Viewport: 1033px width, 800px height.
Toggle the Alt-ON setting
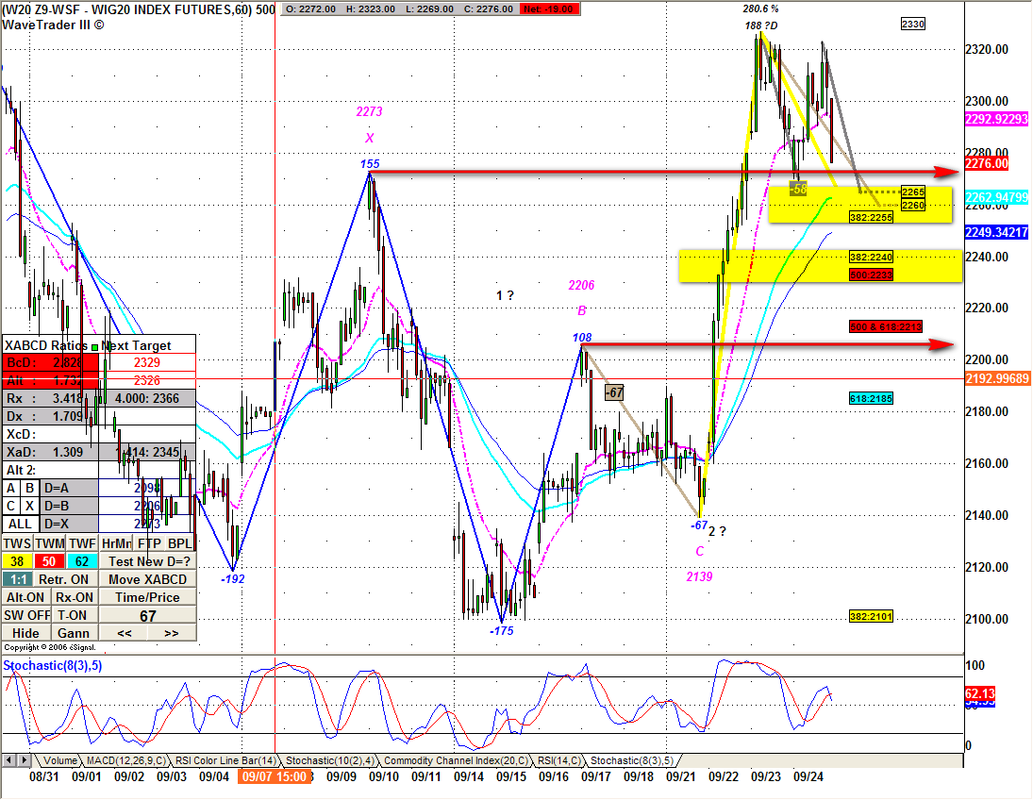26,598
